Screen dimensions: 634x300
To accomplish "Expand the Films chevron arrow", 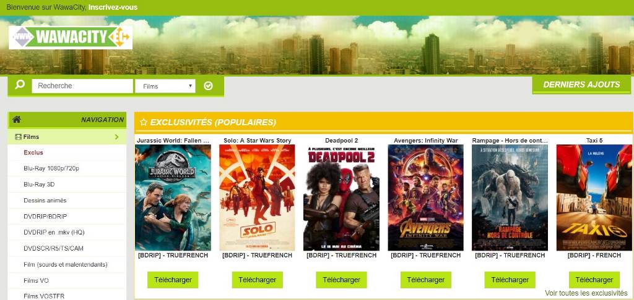I will click(x=117, y=137).
